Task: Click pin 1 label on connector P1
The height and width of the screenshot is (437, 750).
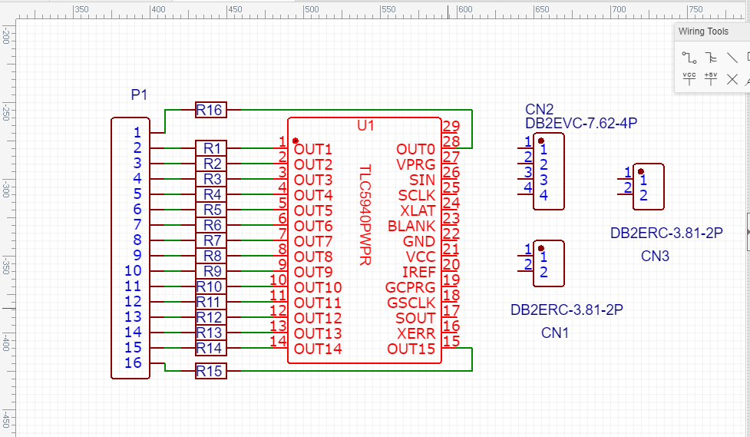Action: [137, 132]
